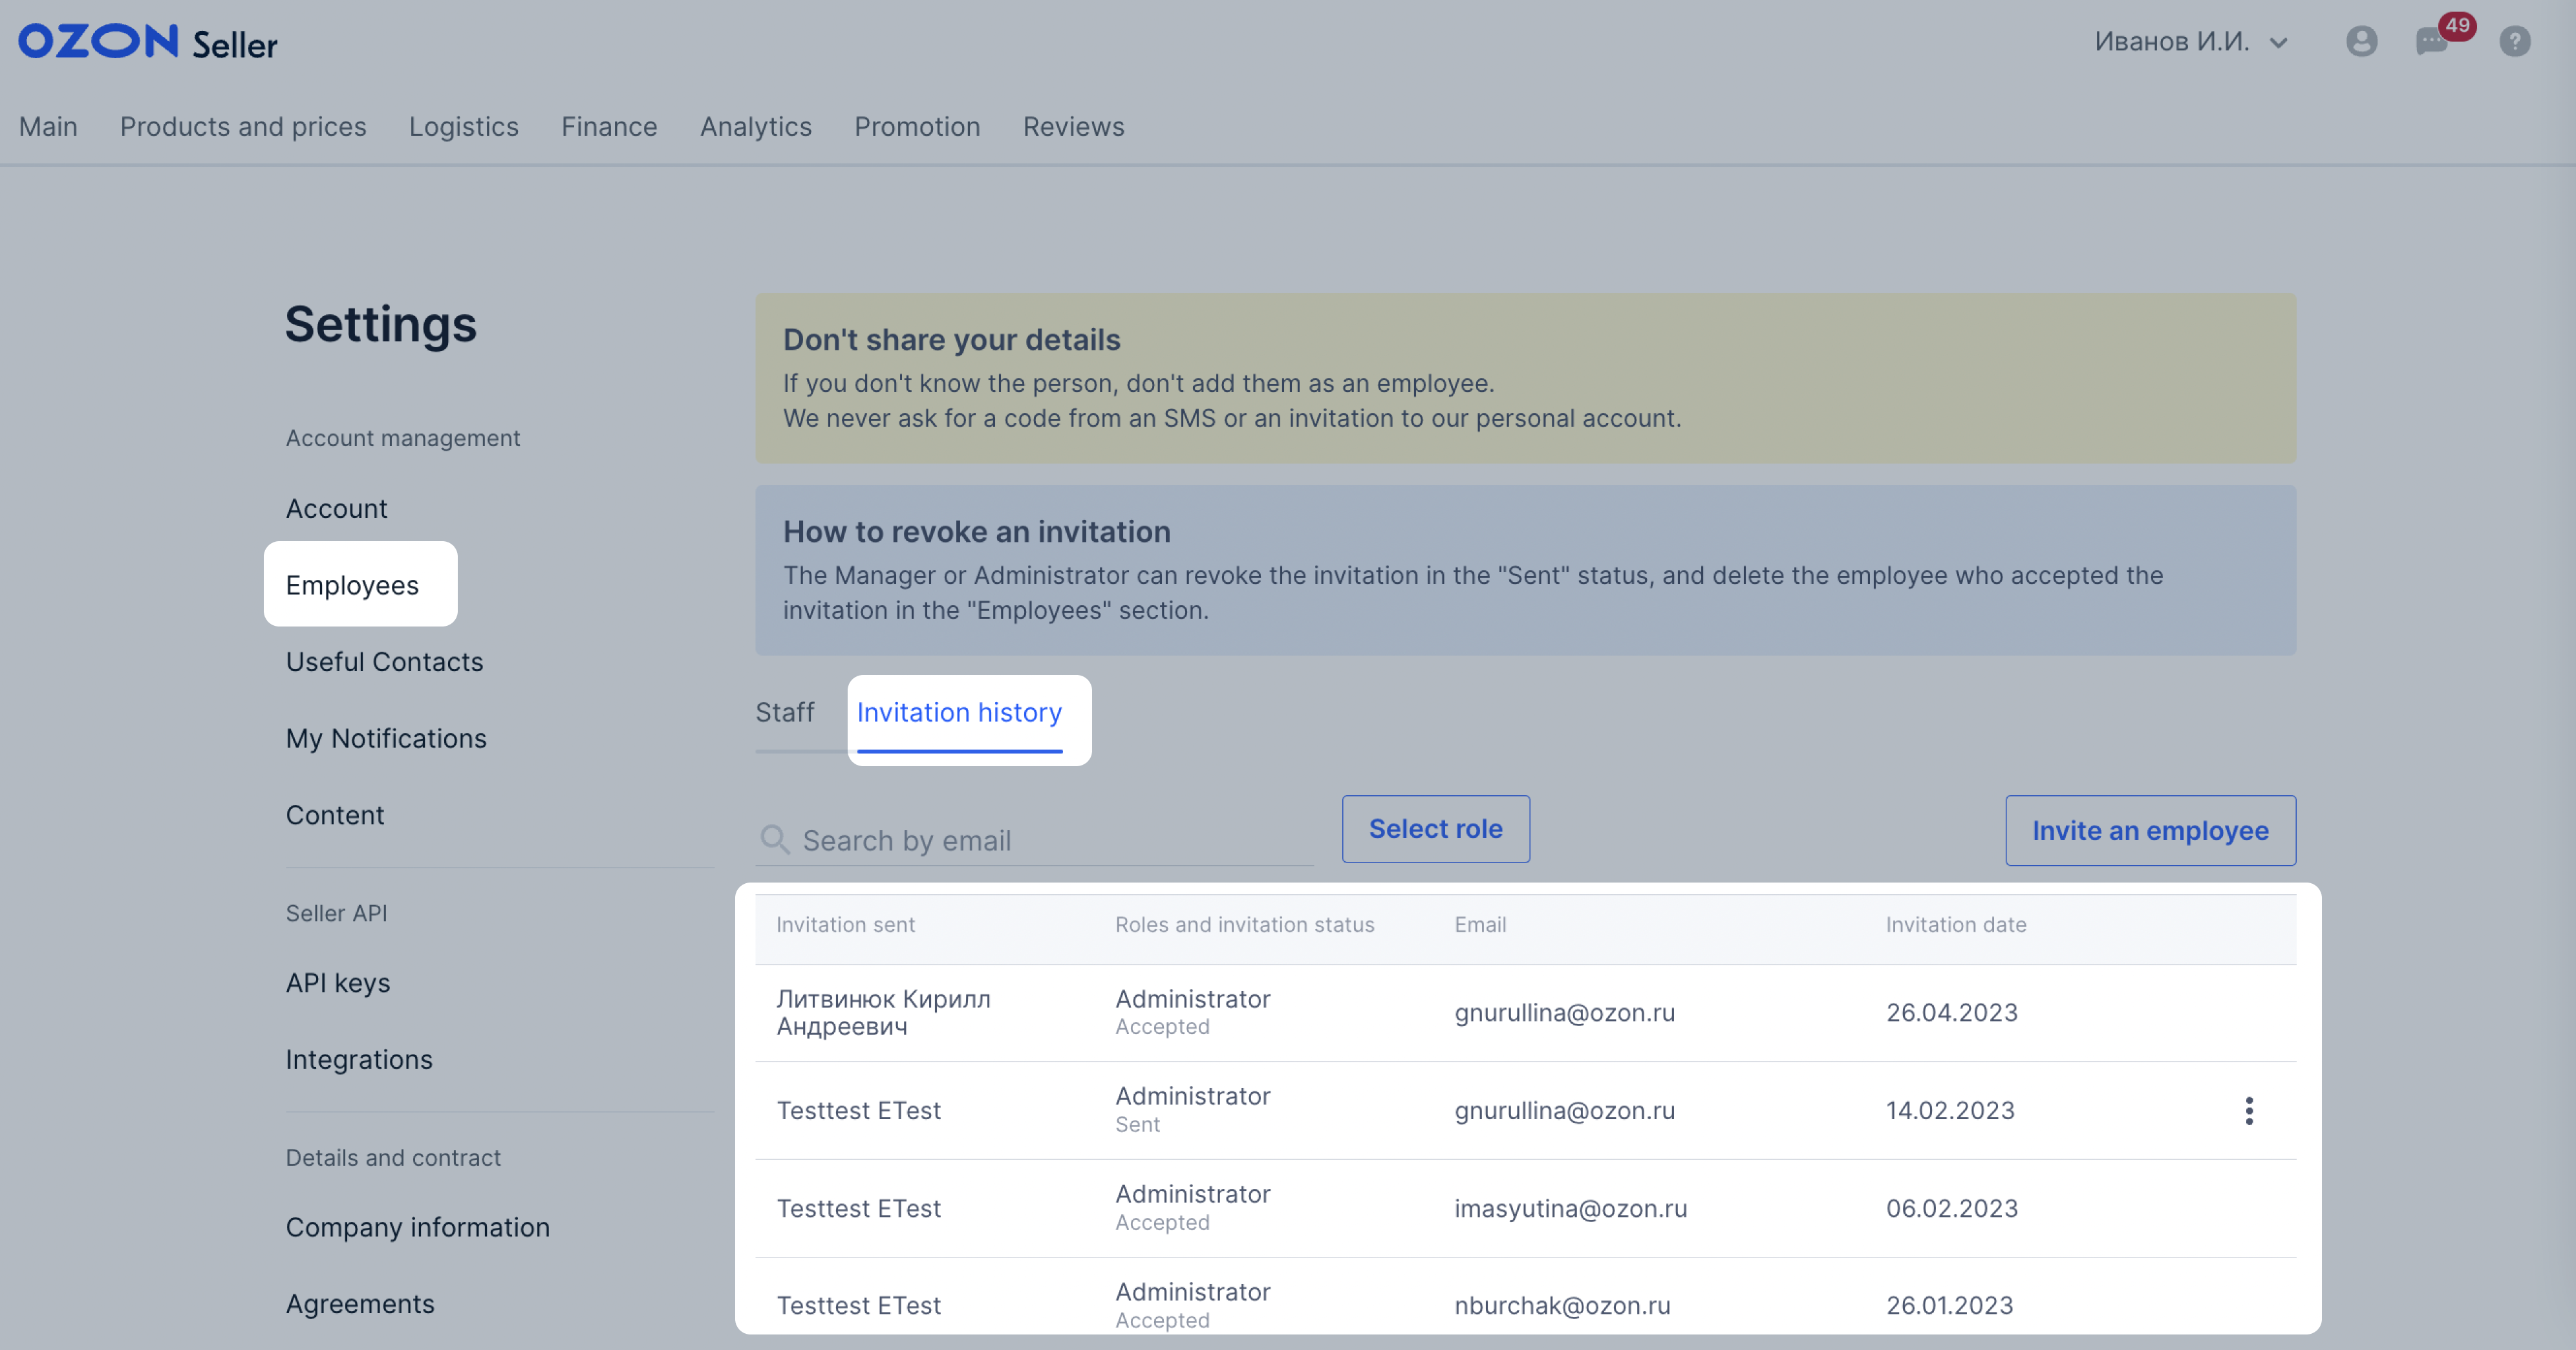
Task: Open API keys in sidebar
Action: (x=338, y=983)
